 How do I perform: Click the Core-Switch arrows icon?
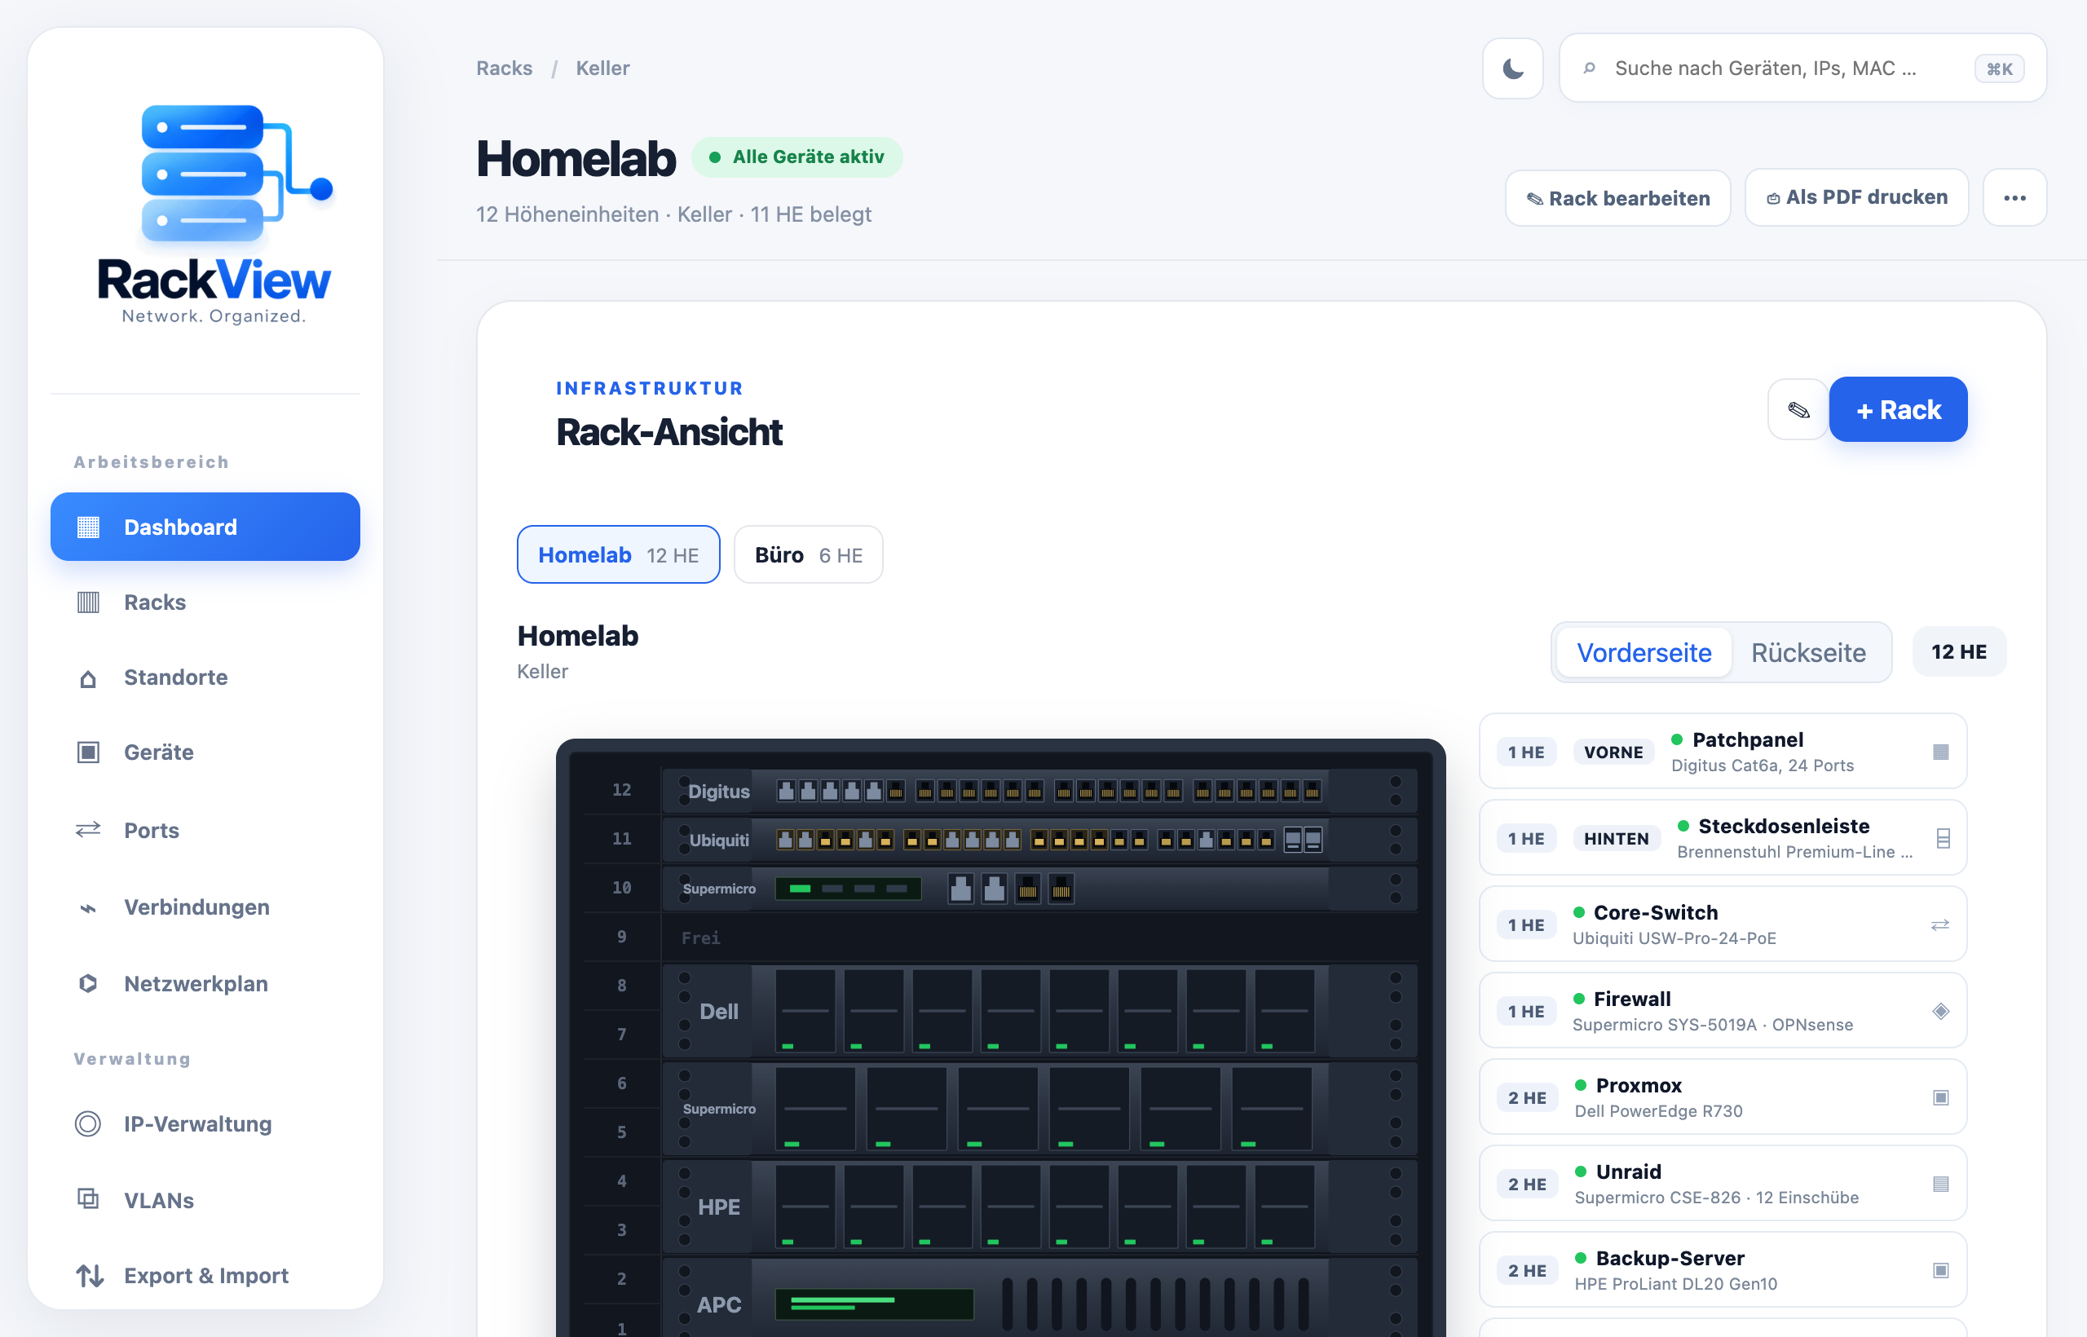pyautogui.click(x=1939, y=924)
